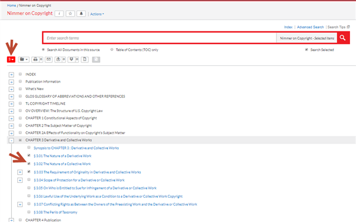
Task: Uncheck § 3.01 Nature of a Derivative Work
Action: (x=29, y=156)
